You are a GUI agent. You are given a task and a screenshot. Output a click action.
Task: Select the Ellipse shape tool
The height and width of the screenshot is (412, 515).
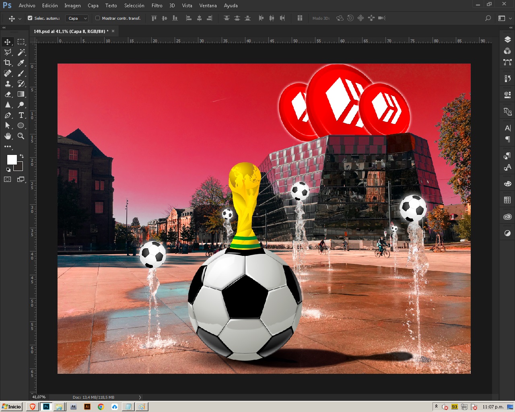tap(21, 126)
